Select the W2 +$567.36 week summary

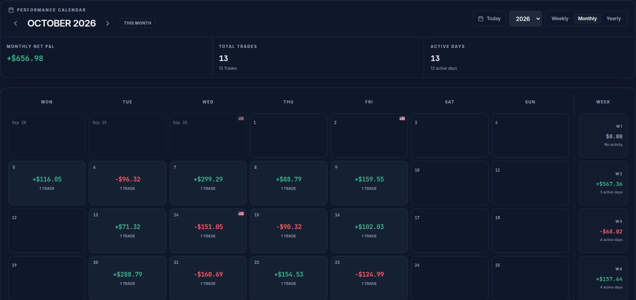point(603,183)
